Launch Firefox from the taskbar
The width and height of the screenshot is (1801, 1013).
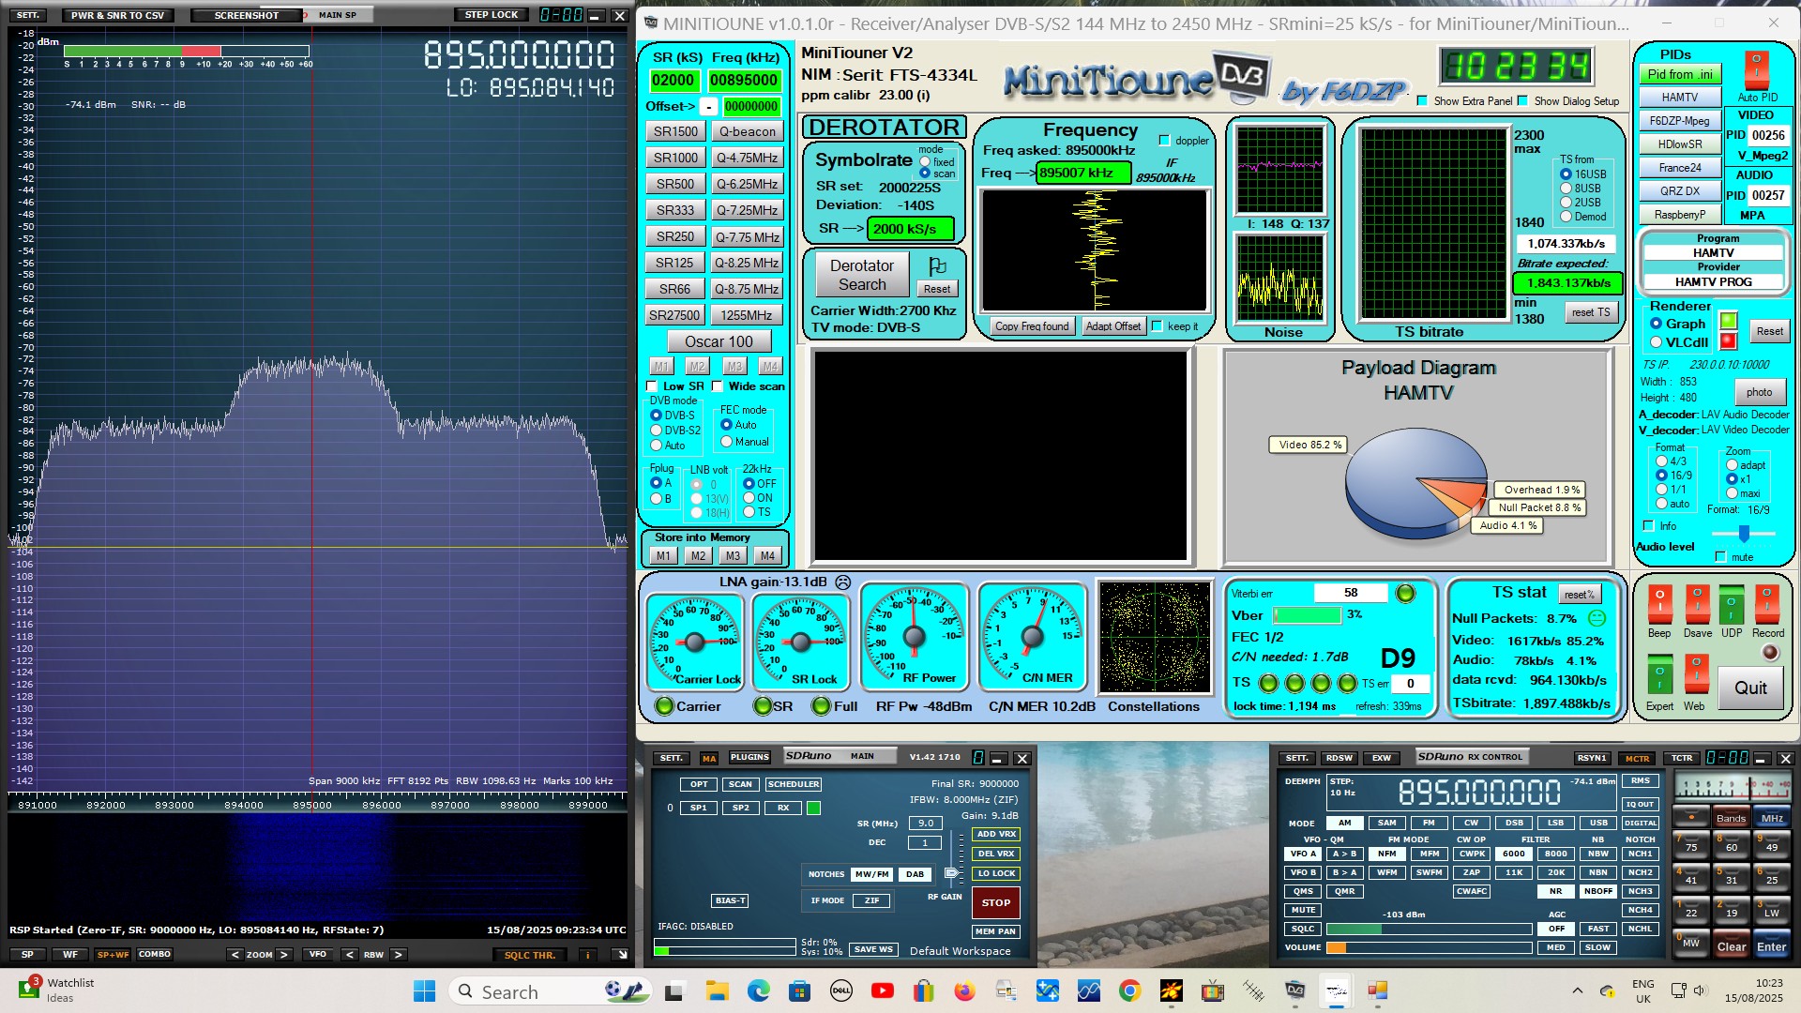point(964,990)
